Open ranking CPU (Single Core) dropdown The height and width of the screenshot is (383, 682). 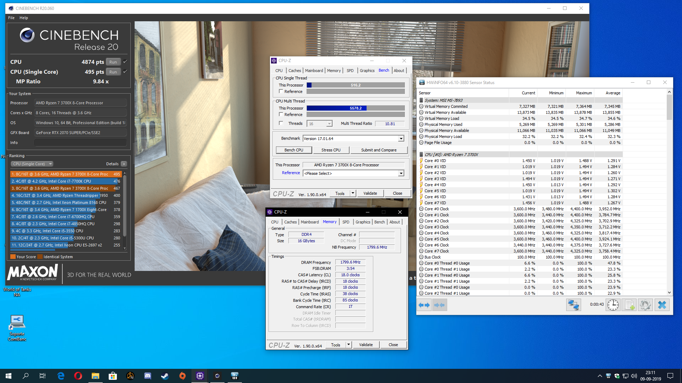[32, 164]
